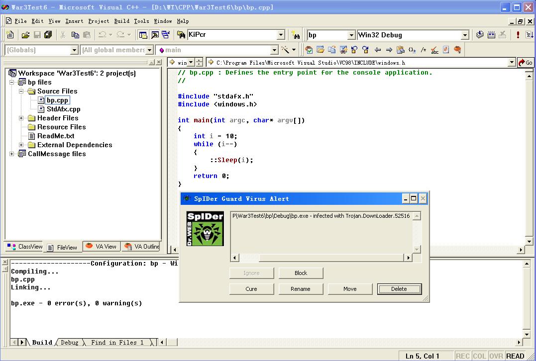The height and width of the screenshot is (361, 536).
Task: Click the Visual Assist forward arrow icon
Action: coord(389,50)
